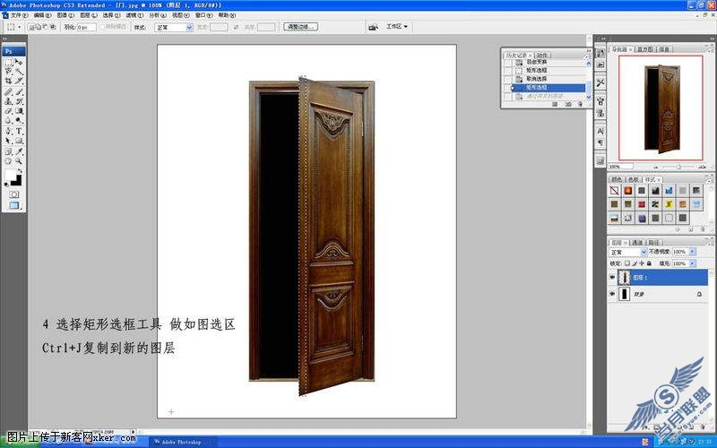Select the 图层 1 layer thumbnail
717x448 pixels.
pyautogui.click(x=624, y=277)
